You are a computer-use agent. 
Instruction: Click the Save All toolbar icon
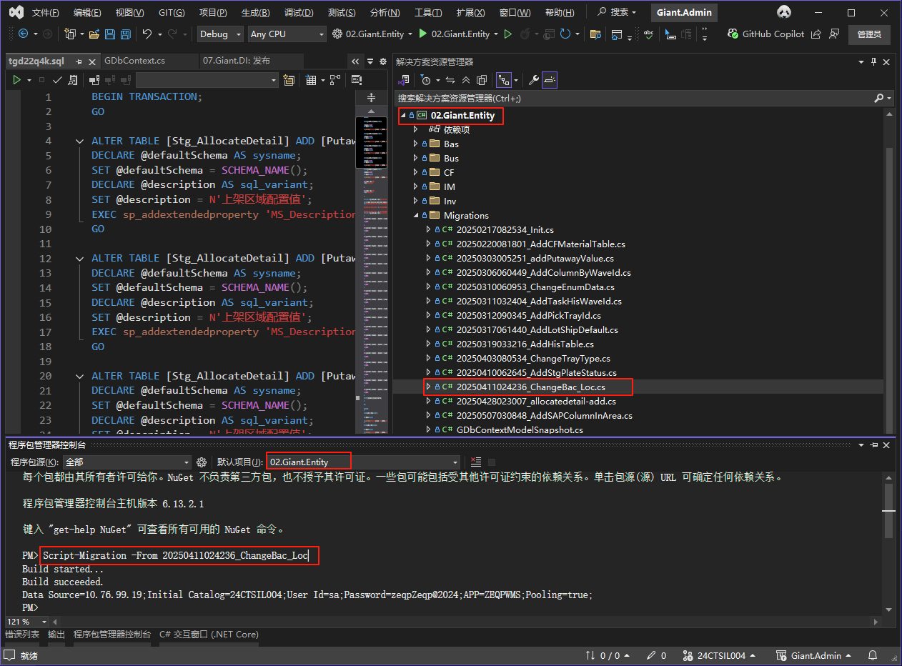pyautogui.click(x=126, y=34)
